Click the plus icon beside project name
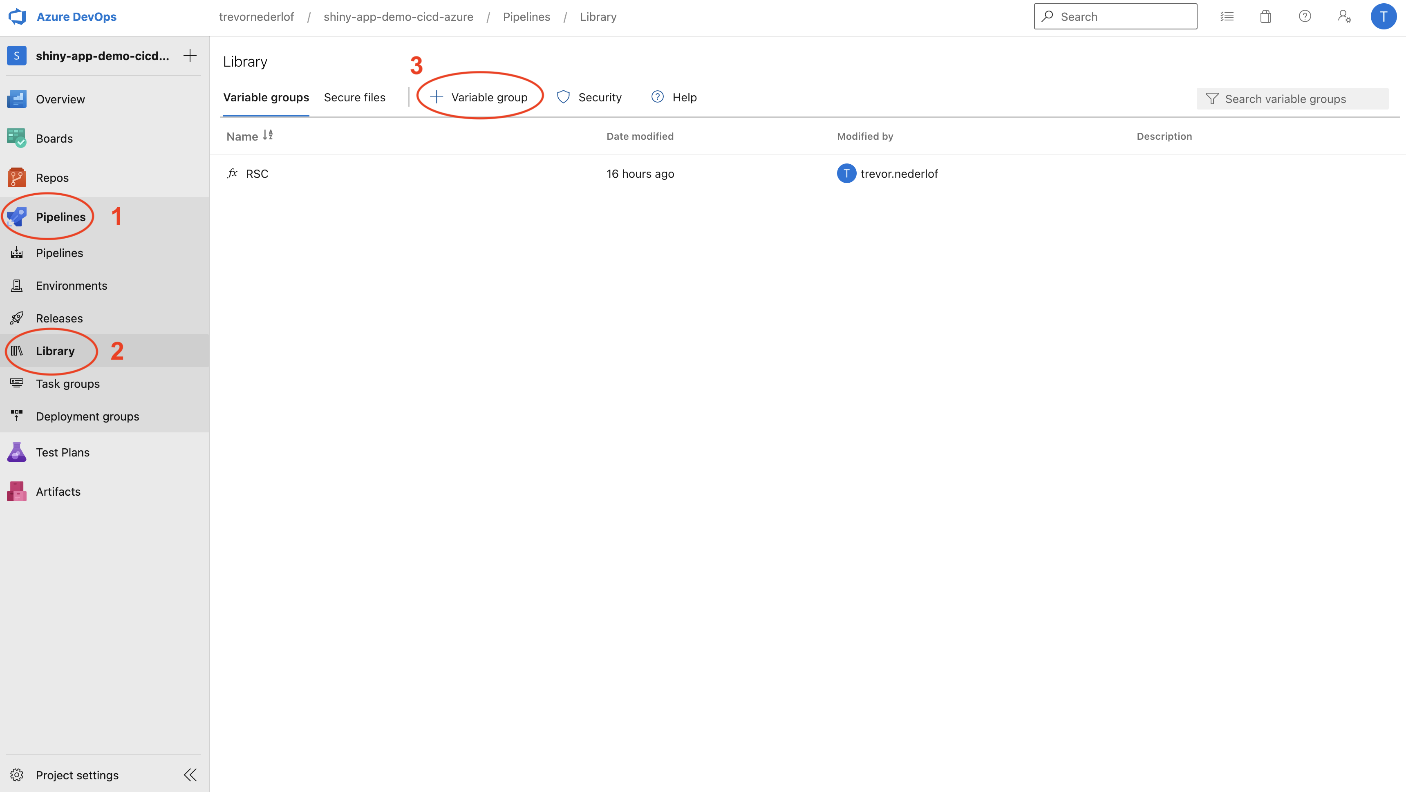This screenshot has height=792, width=1406. click(189, 55)
